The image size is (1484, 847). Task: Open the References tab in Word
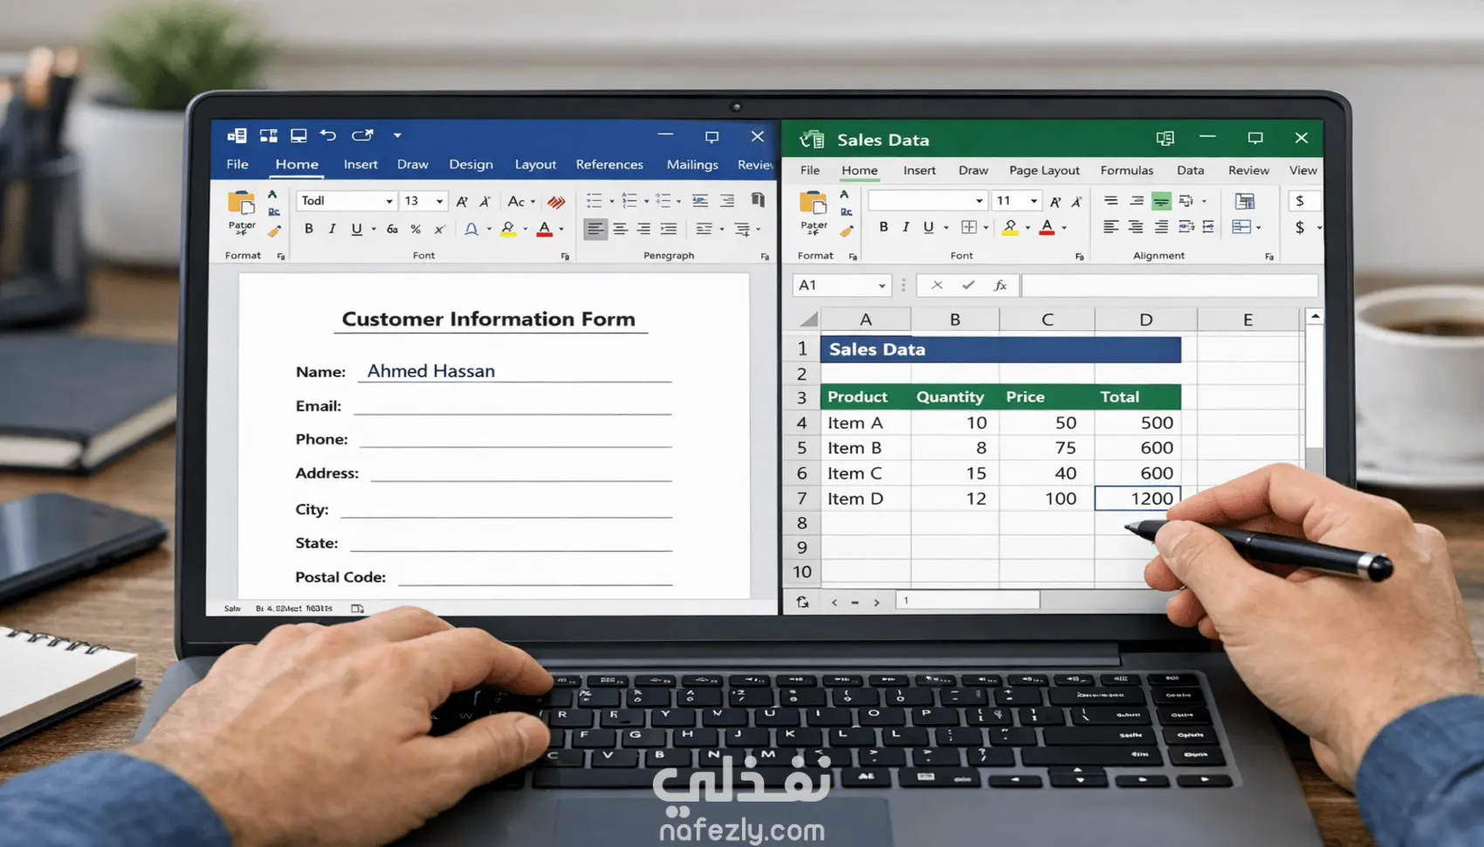[x=609, y=164]
